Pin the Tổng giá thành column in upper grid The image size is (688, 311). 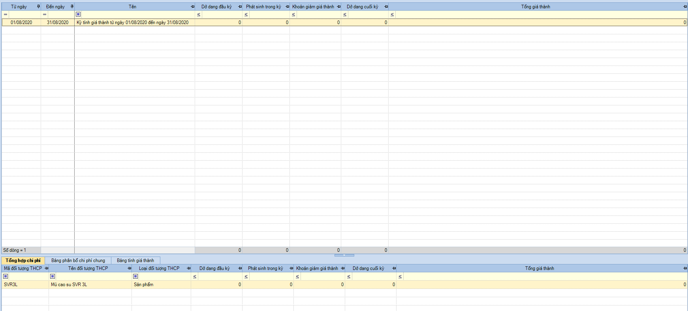pos(685,7)
